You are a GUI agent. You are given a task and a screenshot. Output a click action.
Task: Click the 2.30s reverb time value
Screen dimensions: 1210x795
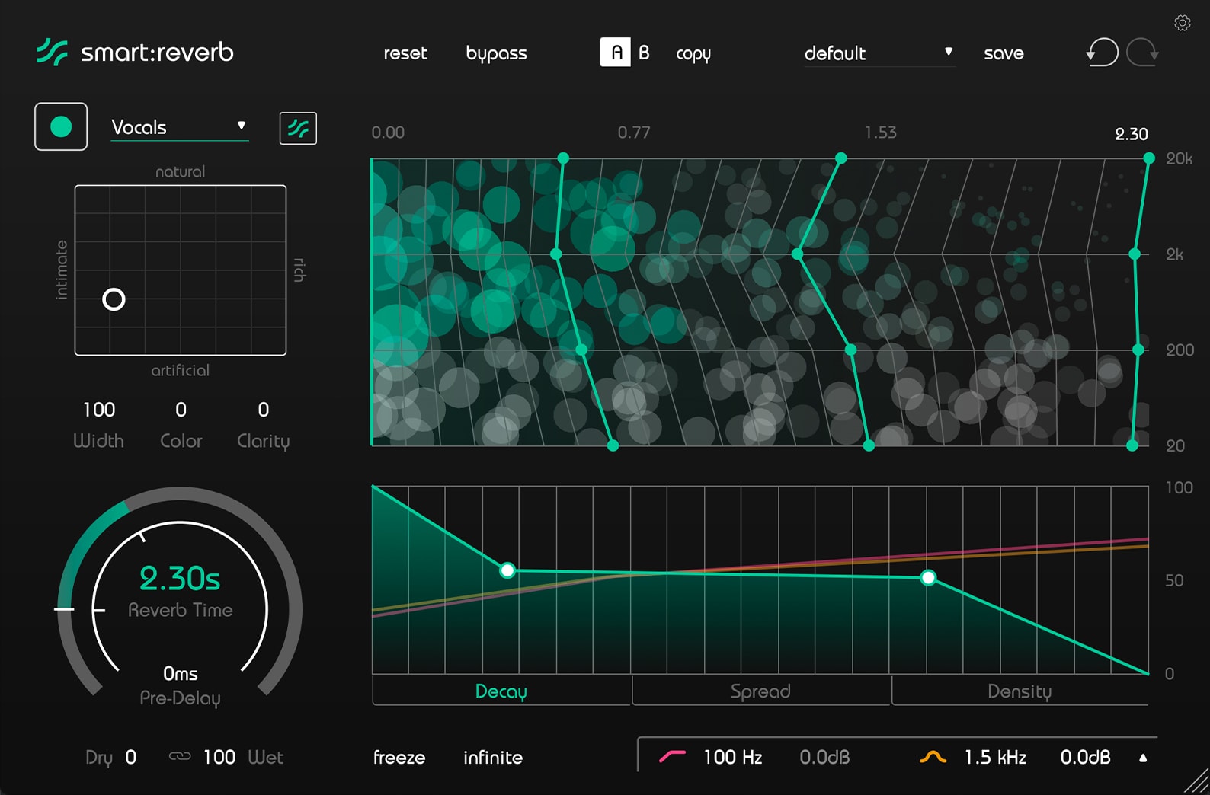point(180,579)
